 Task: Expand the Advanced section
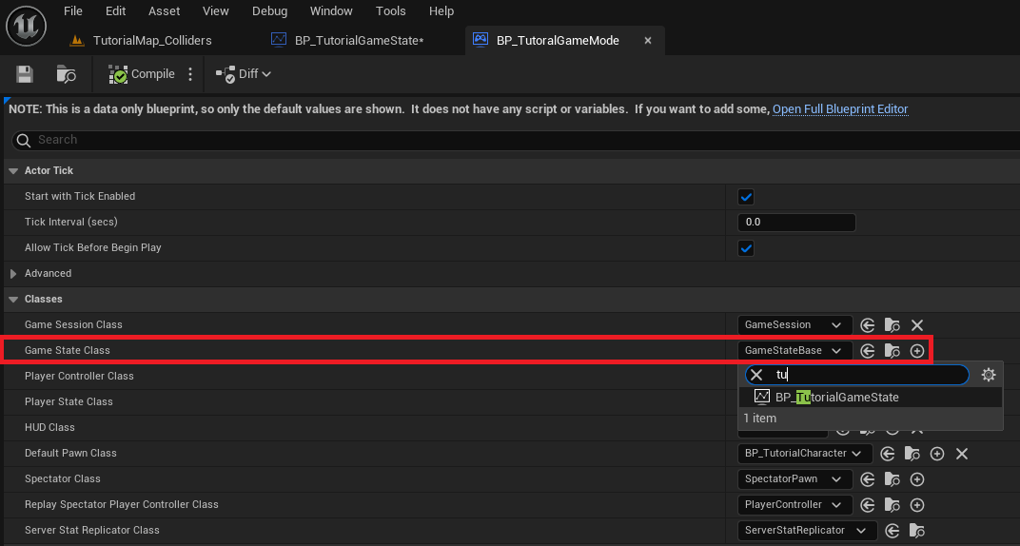point(13,274)
